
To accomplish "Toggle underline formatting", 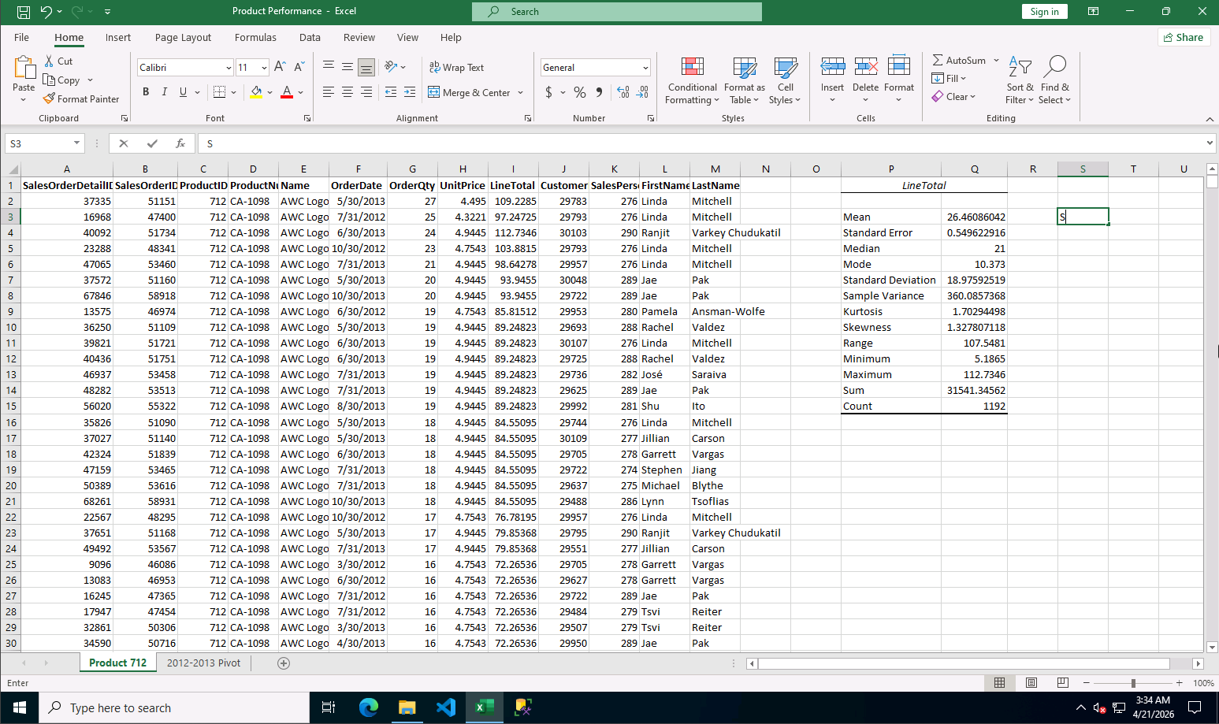I will click(181, 91).
